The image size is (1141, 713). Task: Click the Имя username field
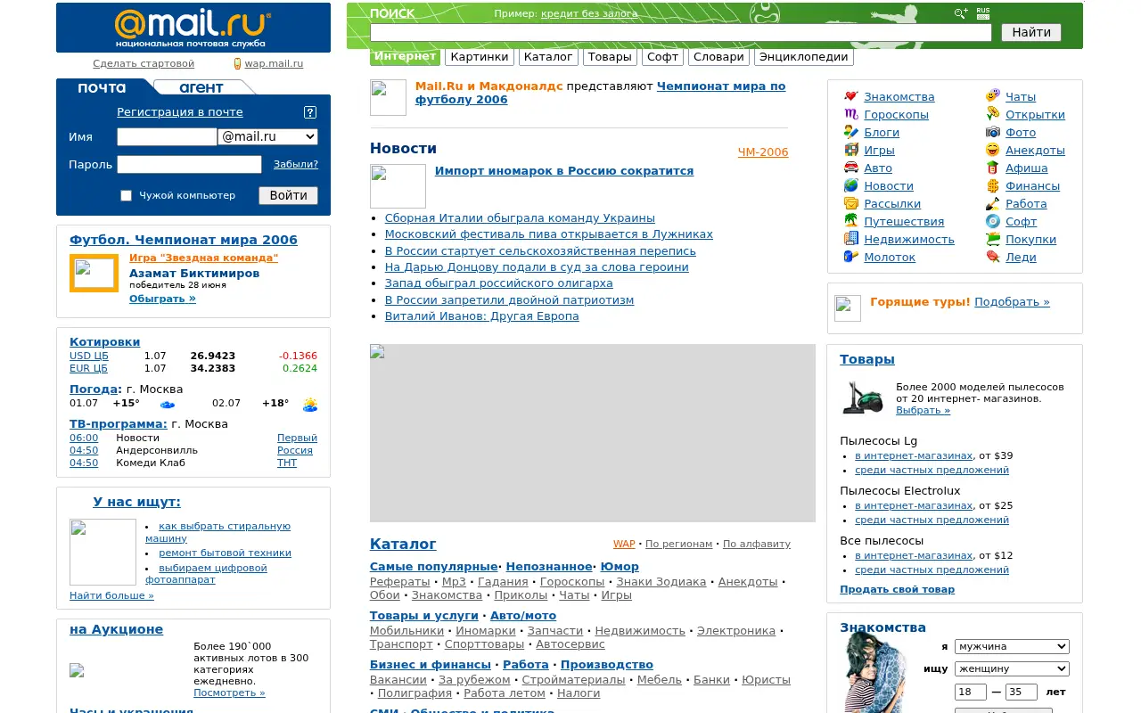pos(167,137)
